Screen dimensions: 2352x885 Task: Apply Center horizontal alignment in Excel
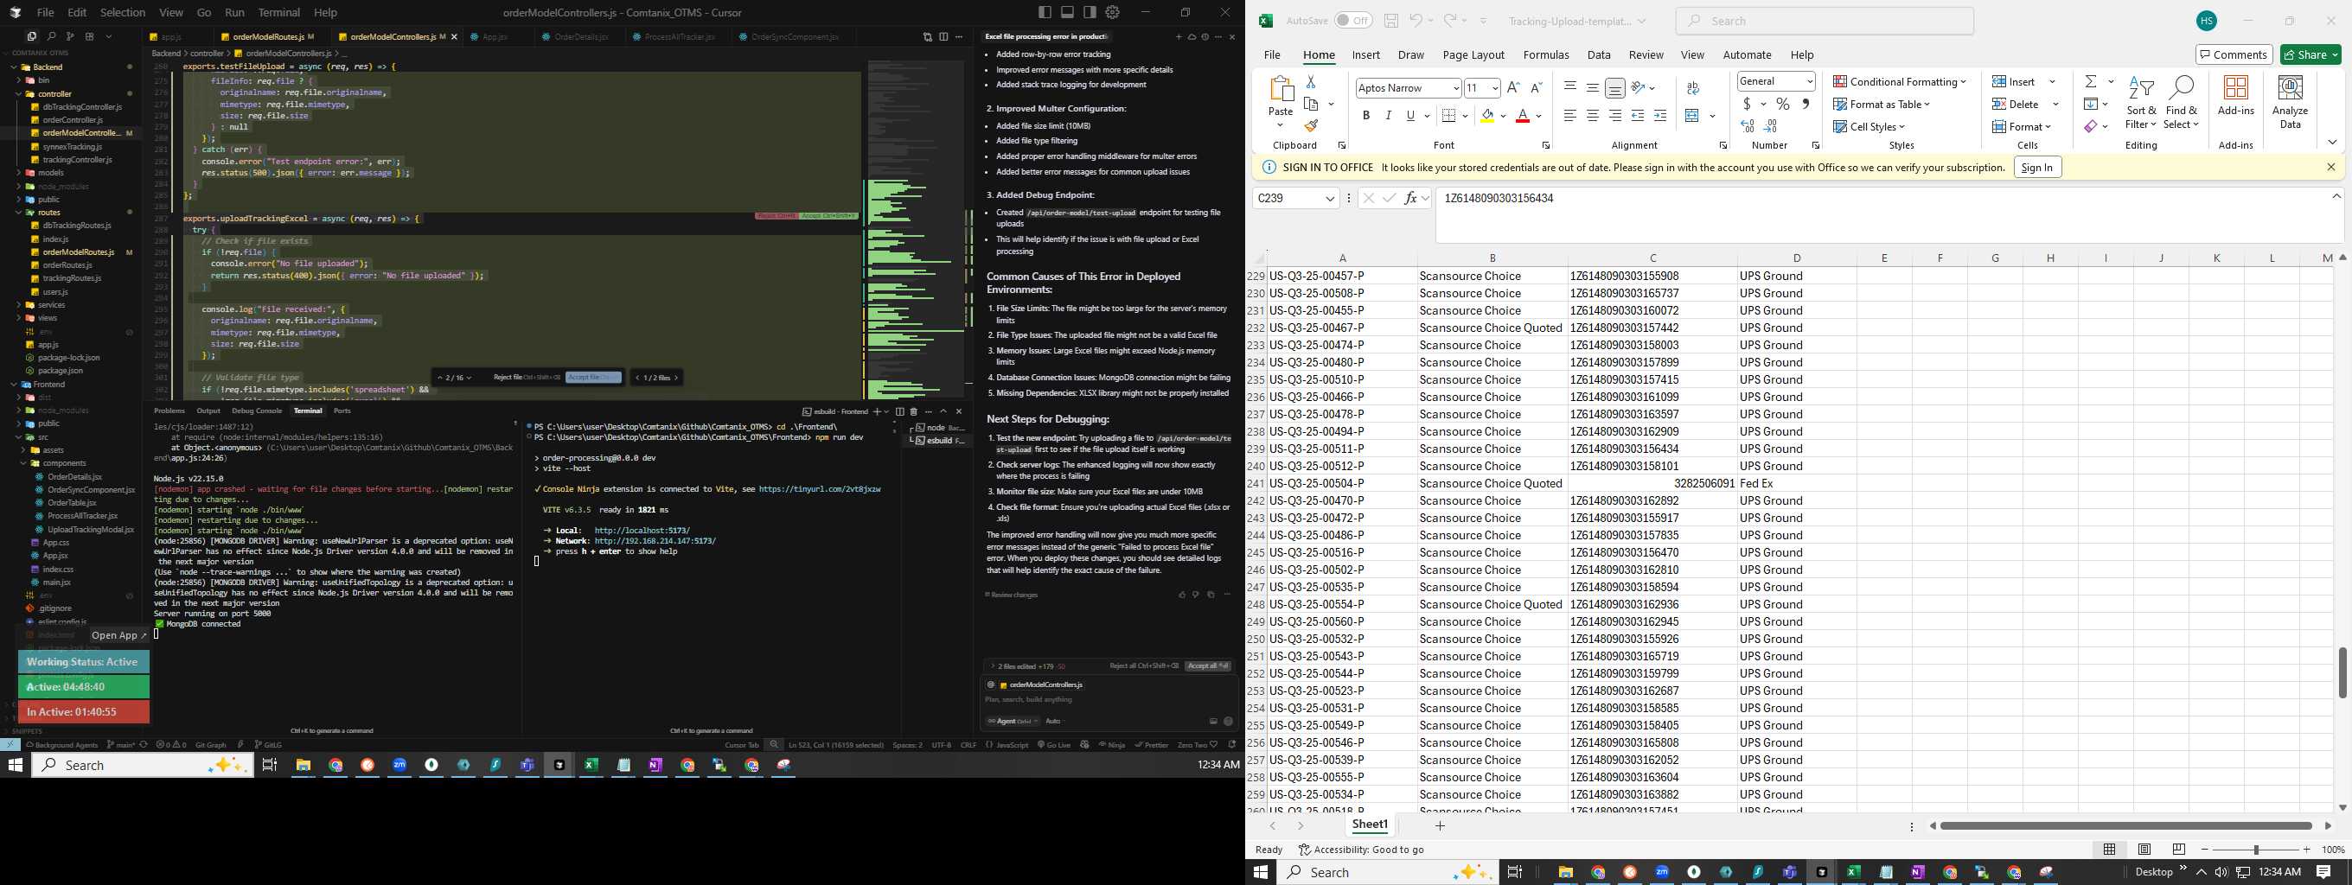click(x=1592, y=116)
